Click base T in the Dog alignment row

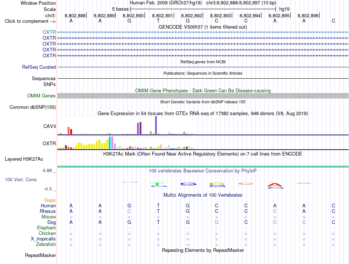[x=158, y=222]
